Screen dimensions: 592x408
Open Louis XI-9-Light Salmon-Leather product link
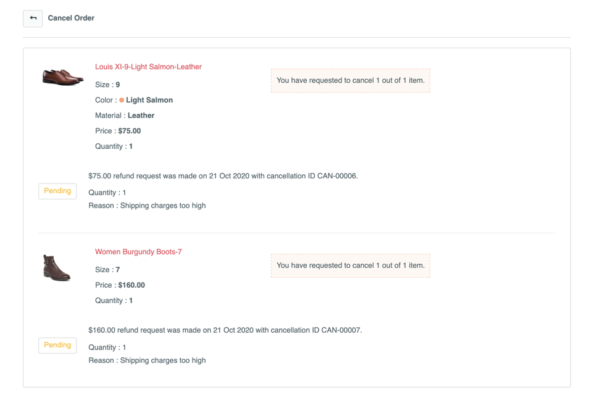(x=148, y=67)
